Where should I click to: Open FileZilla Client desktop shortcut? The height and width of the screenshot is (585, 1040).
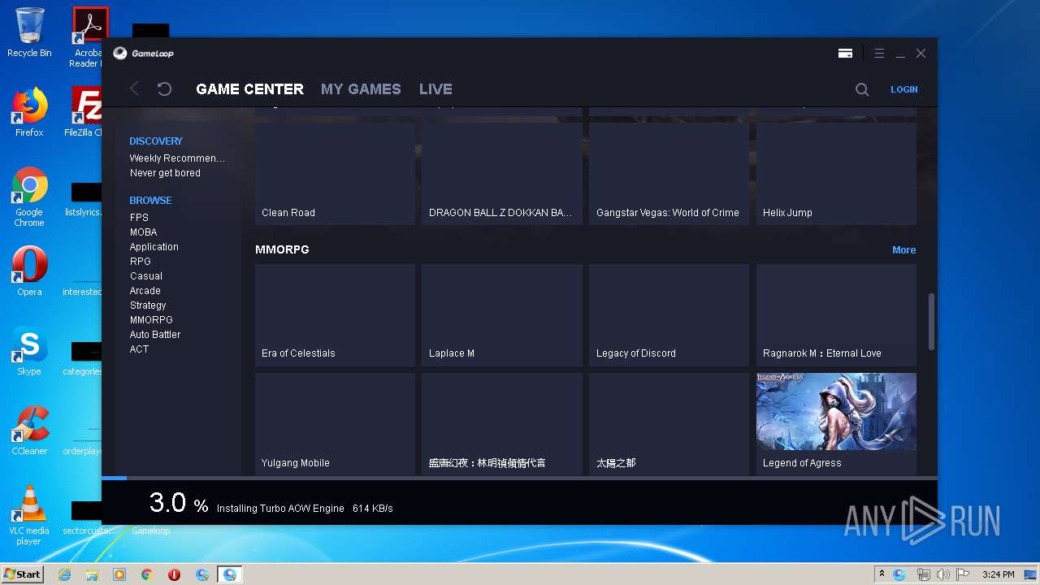click(86, 112)
